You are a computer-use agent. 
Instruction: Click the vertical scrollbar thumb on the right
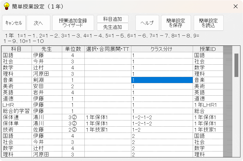coord(236,65)
